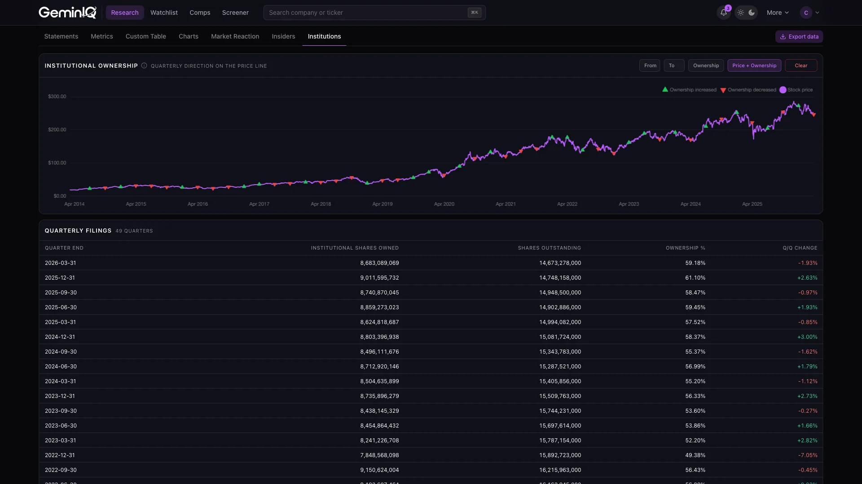Viewport: 862px width, 484px height.
Task: Click the ⌘K shortcut badge in search
Action: pos(475,13)
